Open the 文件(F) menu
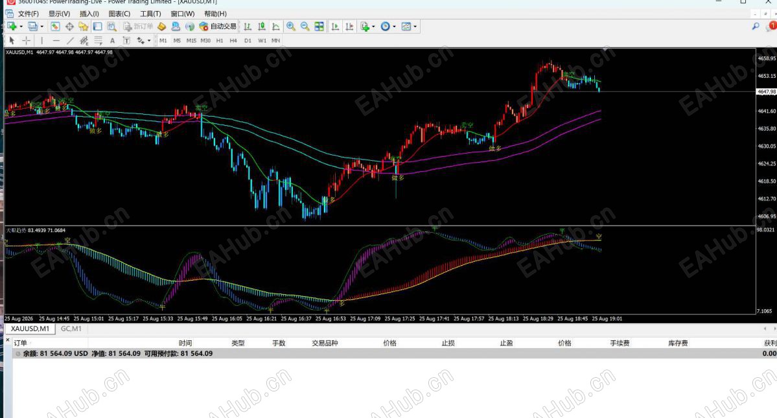777x418 pixels. (29, 14)
